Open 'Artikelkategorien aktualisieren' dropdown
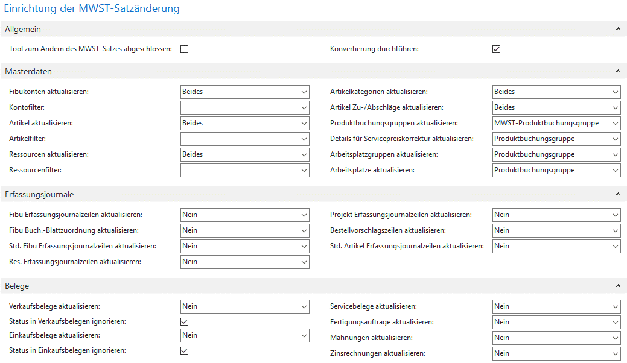 pyautogui.click(x=556, y=92)
